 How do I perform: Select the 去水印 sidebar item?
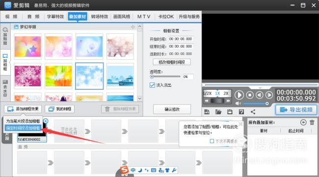tap(5, 88)
